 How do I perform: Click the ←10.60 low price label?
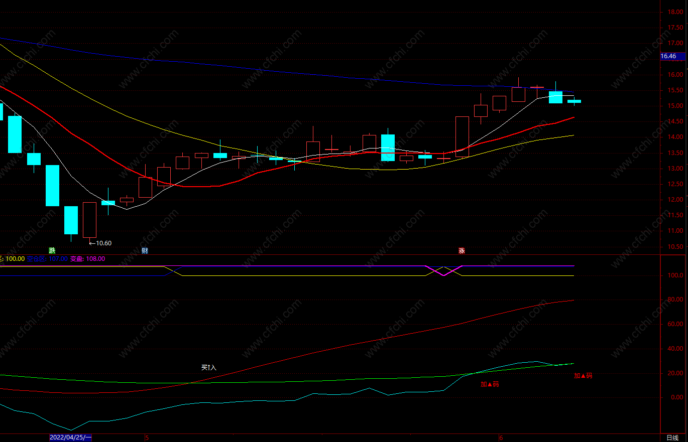[x=100, y=243]
